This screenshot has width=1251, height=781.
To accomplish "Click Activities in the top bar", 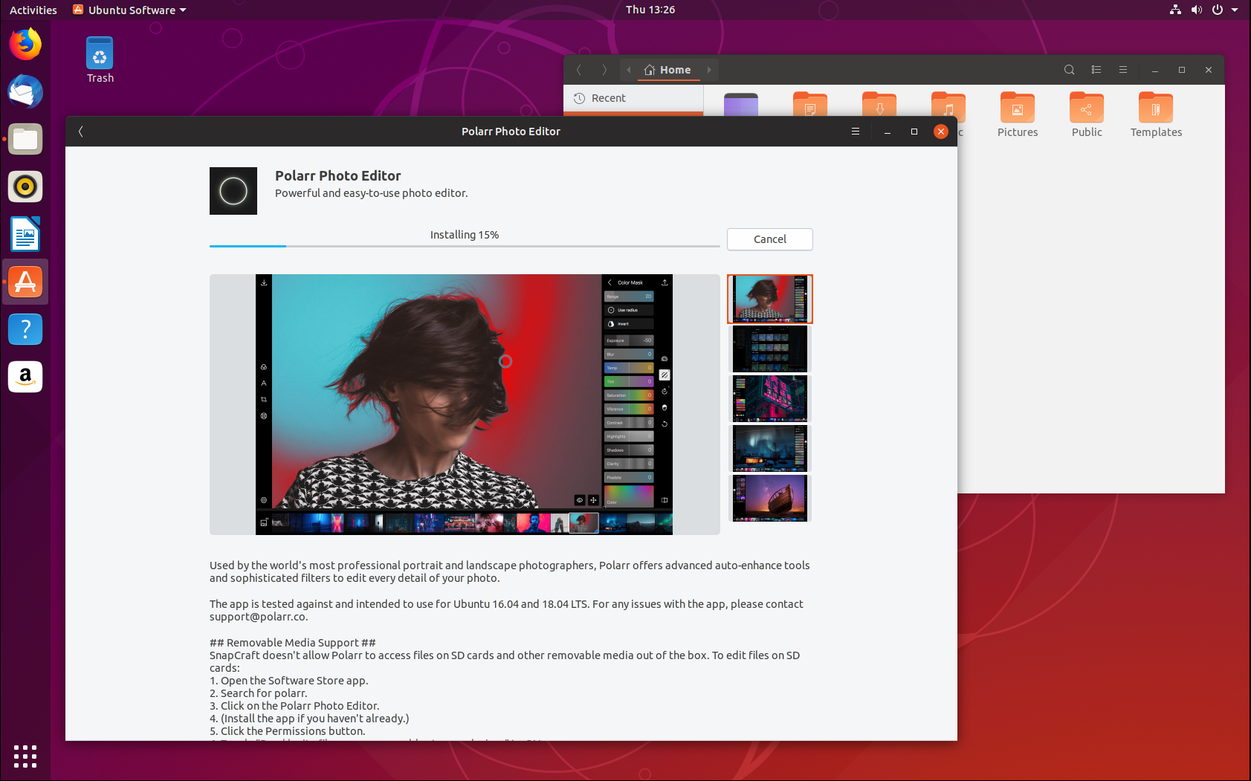I will (33, 10).
